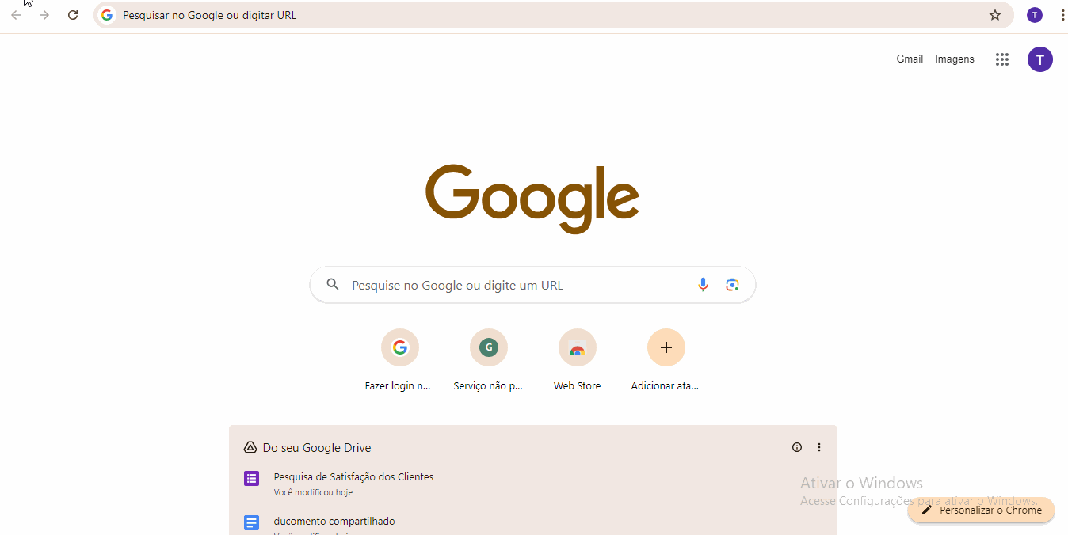Open Google Lens image search icon
The width and height of the screenshot is (1068, 535).
click(732, 285)
